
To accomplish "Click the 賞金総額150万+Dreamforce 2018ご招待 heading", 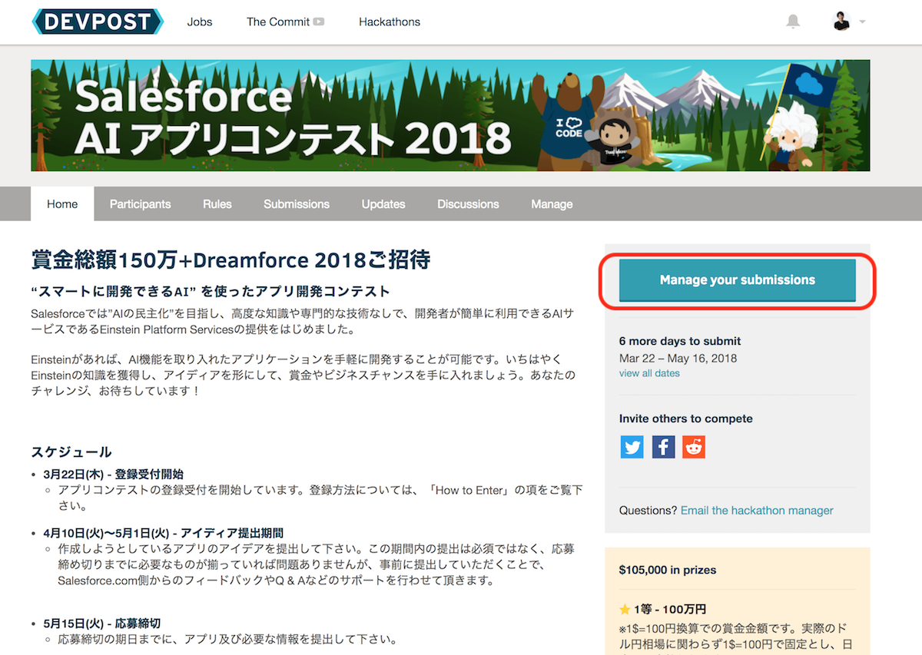I will (230, 260).
